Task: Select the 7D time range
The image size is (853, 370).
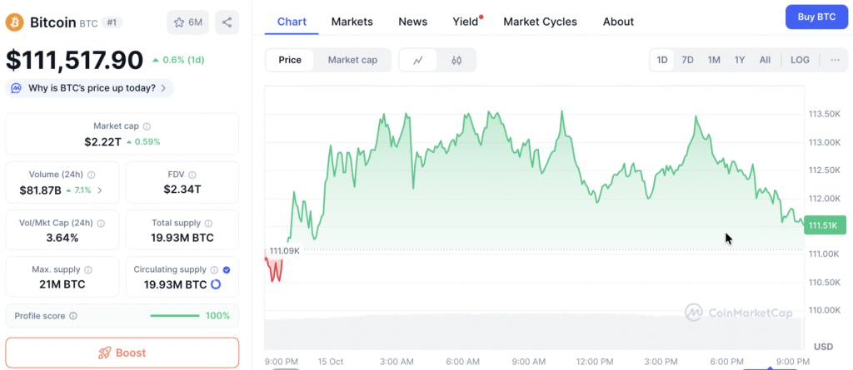Action: (x=687, y=60)
